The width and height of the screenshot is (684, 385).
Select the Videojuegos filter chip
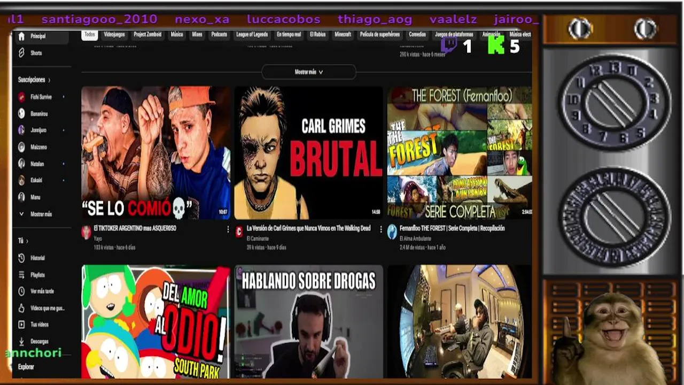[114, 34]
